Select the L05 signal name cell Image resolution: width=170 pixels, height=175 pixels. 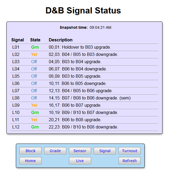(x=16, y=76)
